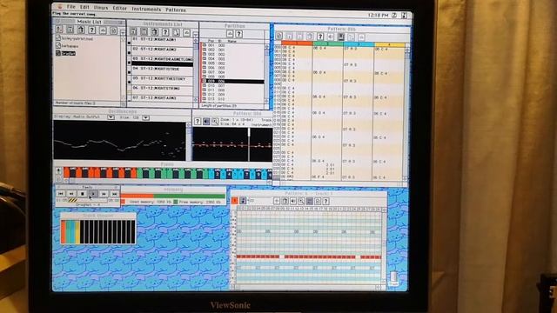
Task: Open the Display dropdown in Oscilloscope window
Action: (111, 117)
